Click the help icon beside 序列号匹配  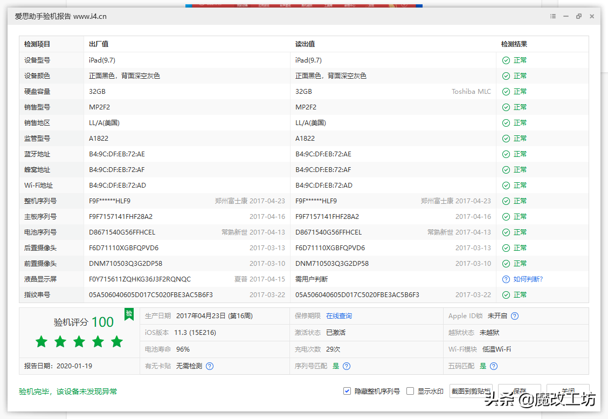(x=347, y=365)
